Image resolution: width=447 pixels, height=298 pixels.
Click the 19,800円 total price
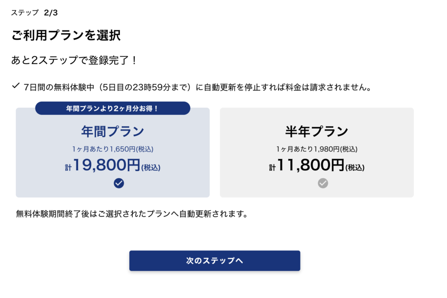pyautogui.click(x=107, y=165)
